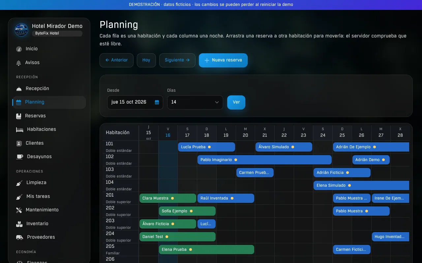The width and height of the screenshot is (422, 263).
Task: Select Mantenimiento in the sidebar
Action: (x=49, y=210)
